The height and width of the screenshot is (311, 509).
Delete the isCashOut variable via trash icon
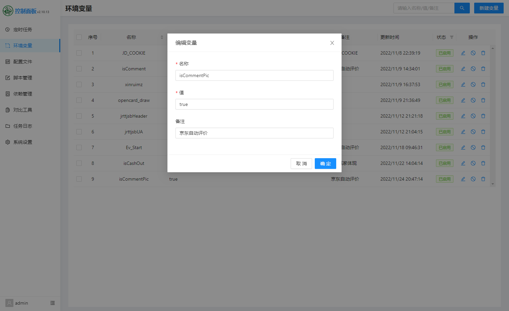[x=483, y=163]
